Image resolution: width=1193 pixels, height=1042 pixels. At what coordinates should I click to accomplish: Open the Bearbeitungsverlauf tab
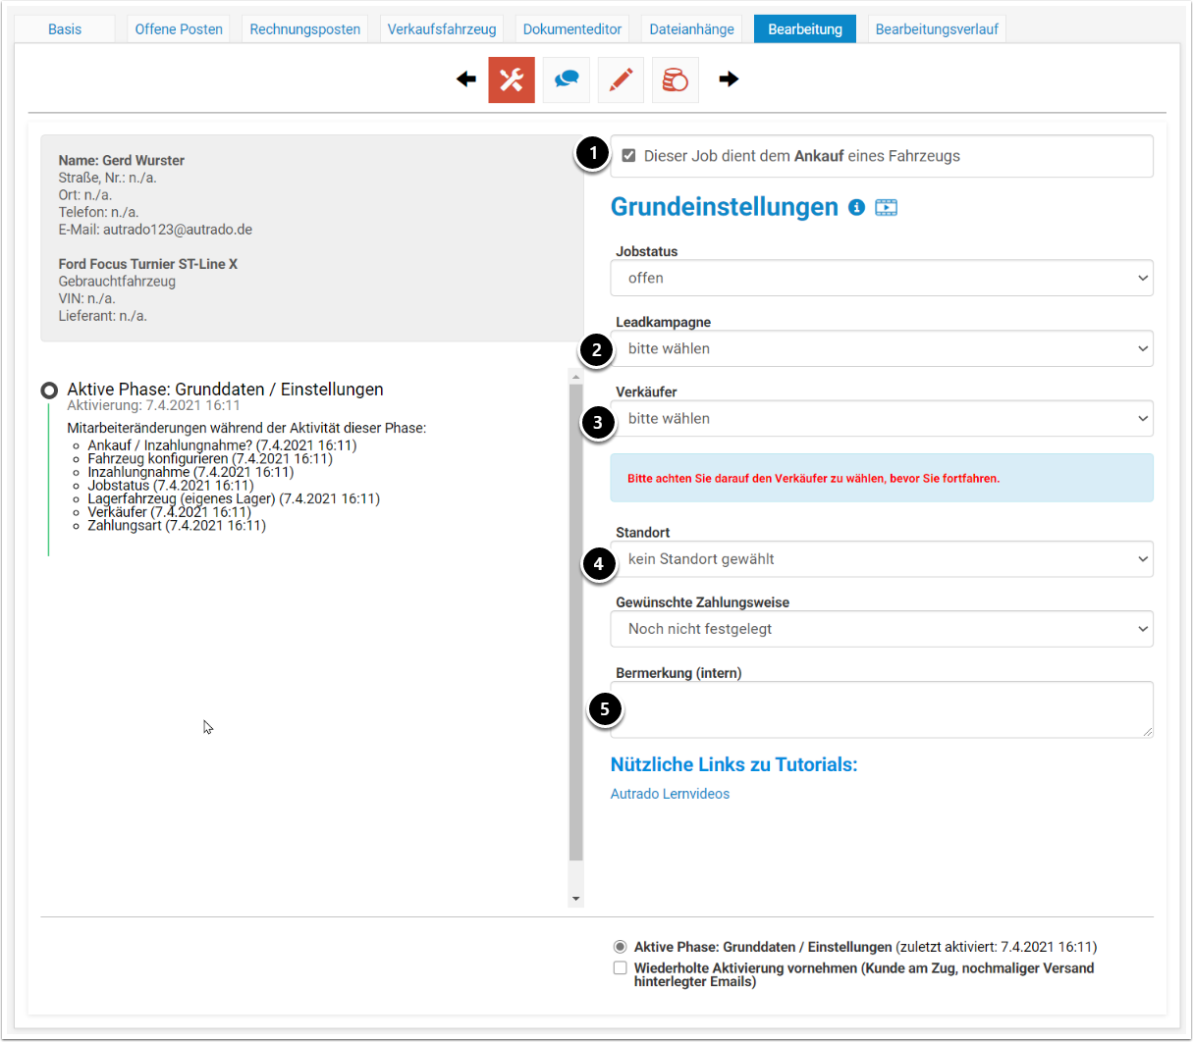(936, 29)
